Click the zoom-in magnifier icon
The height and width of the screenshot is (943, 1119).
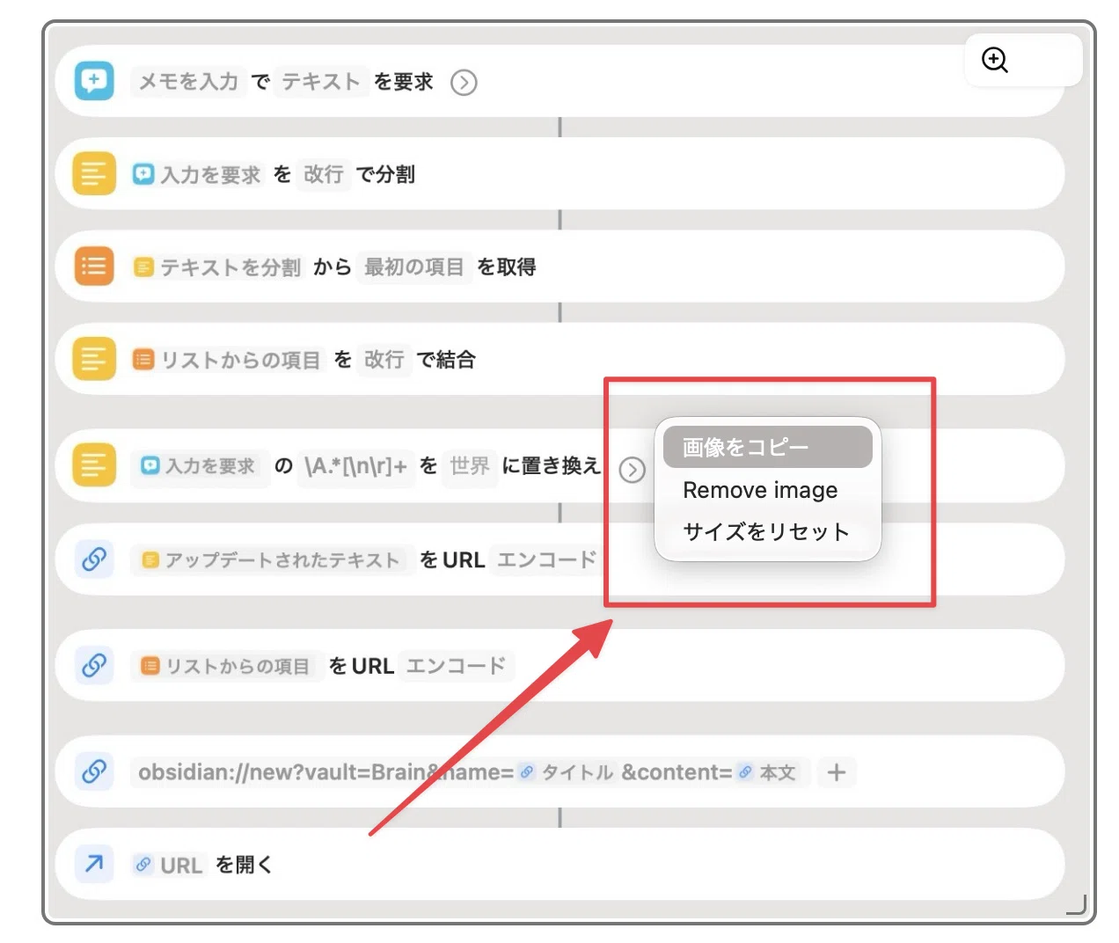pyautogui.click(x=995, y=60)
